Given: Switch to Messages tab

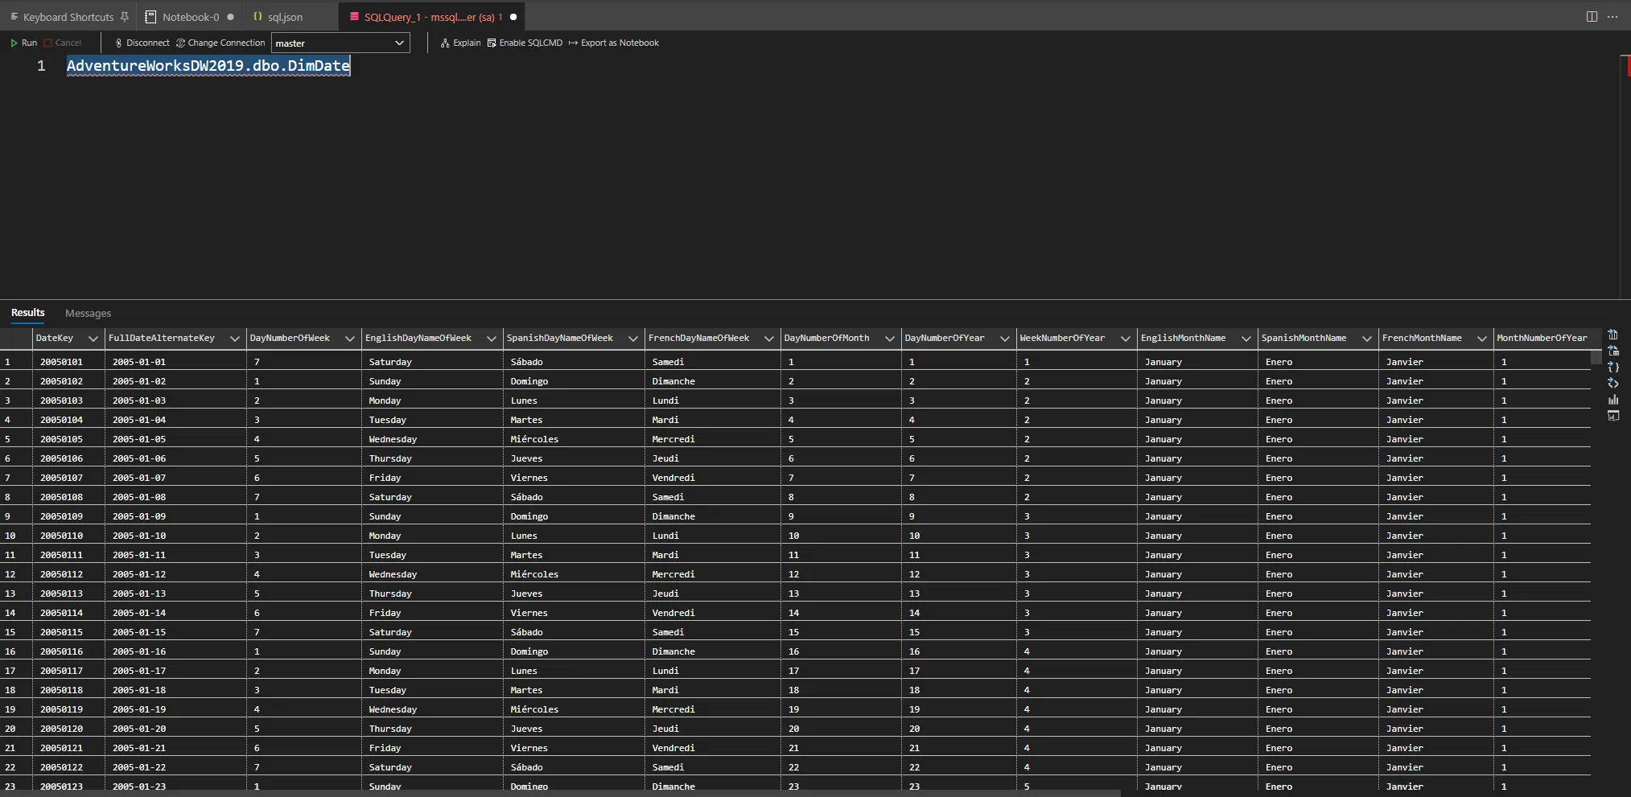Looking at the screenshot, I should pyautogui.click(x=88, y=313).
